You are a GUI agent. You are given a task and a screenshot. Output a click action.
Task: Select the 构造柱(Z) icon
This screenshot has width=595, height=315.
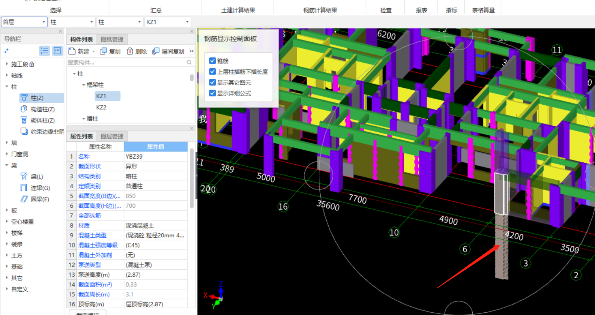[x=24, y=109]
